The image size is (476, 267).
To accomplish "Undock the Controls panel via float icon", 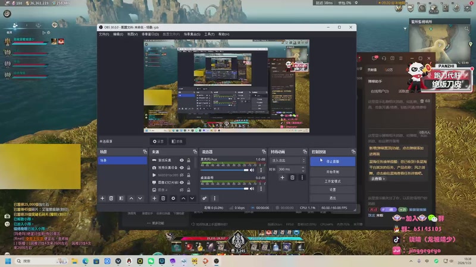I will point(353,152).
